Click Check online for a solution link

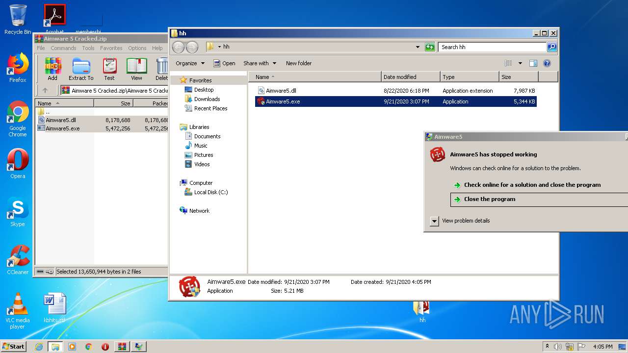(x=532, y=185)
